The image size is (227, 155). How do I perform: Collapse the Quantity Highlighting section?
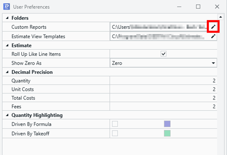(7, 115)
